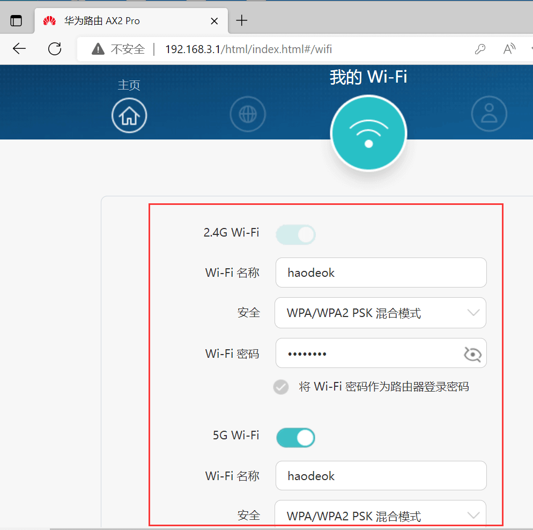Screen dimensions: 533x530
Task: Go to the 主页 home icon
Action: [129, 115]
